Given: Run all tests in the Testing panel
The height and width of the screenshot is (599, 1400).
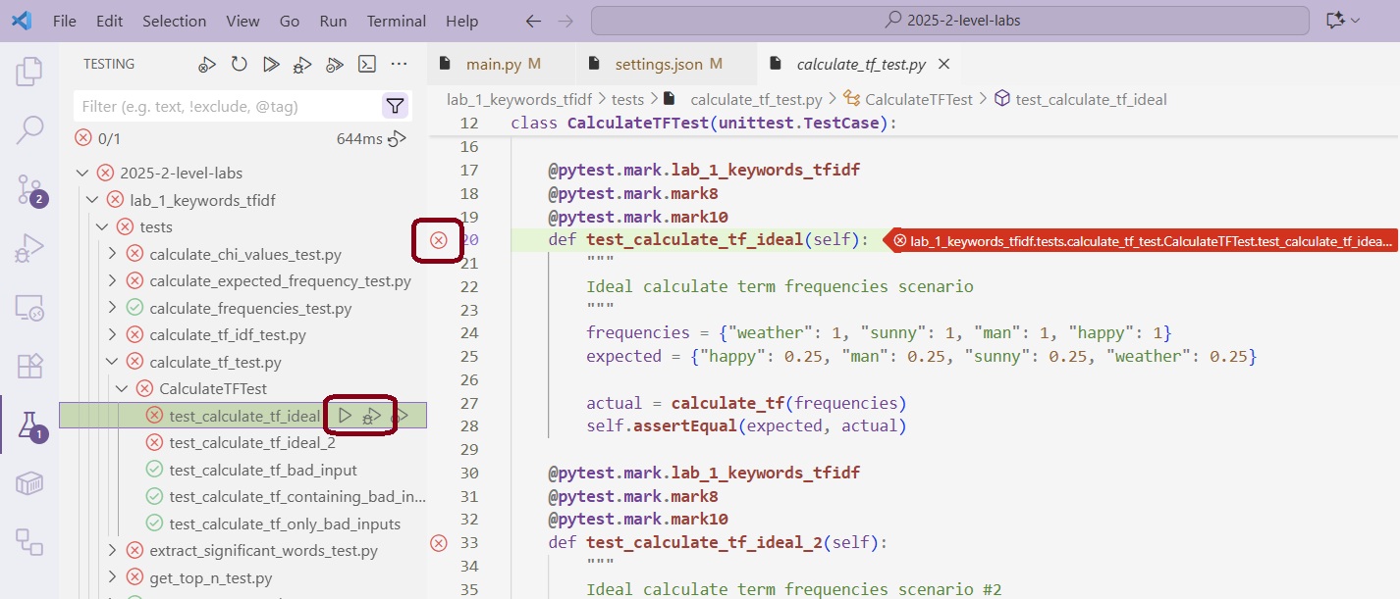Looking at the screenshot, I should tap(271, 63).
